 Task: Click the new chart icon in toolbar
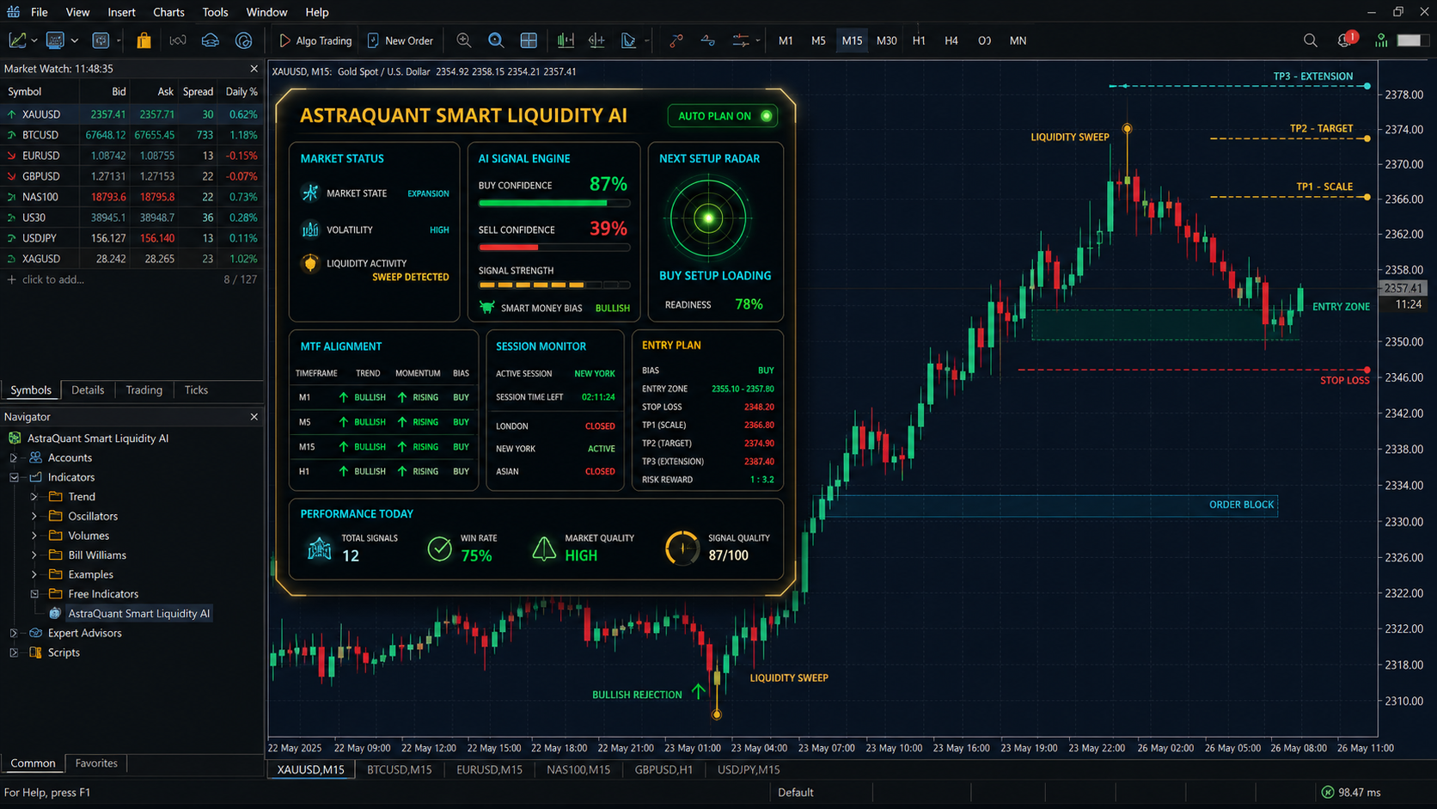click(x=17, y=40)
